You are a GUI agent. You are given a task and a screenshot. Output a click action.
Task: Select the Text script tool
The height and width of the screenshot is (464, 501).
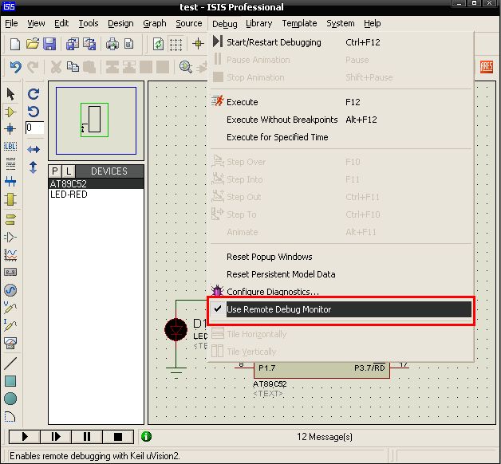click(x=10, y=164)
